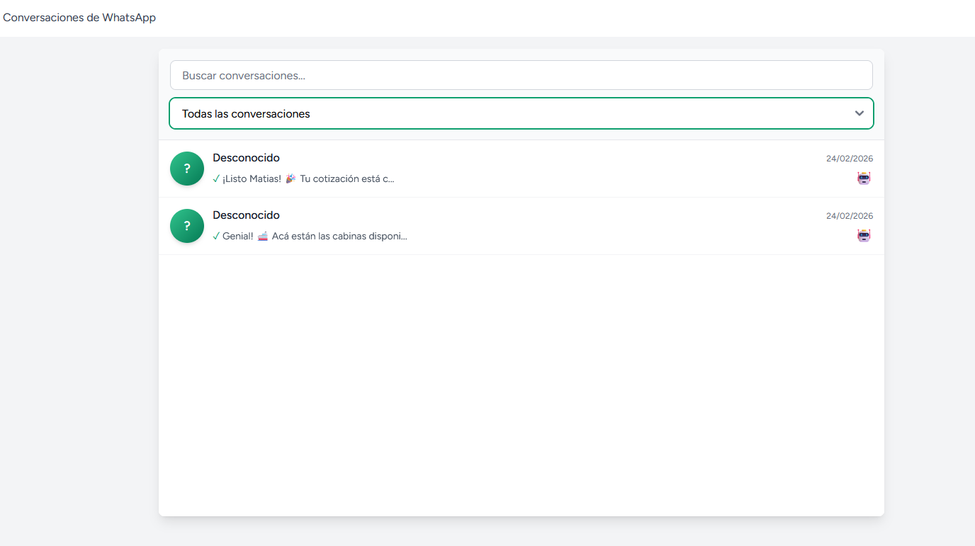
Task: Click the green checkmark beside '¡Listo Matias!'
Action: (216, 178)
